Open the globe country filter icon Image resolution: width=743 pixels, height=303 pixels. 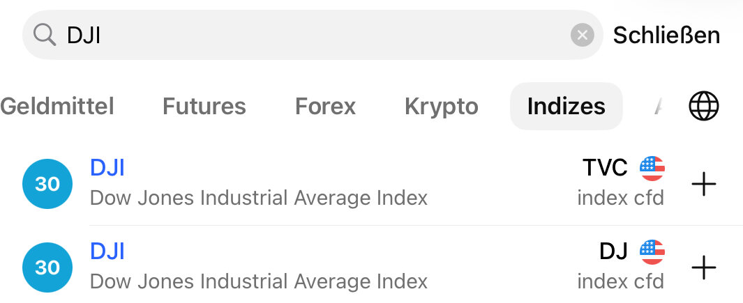tap(703, 107)
